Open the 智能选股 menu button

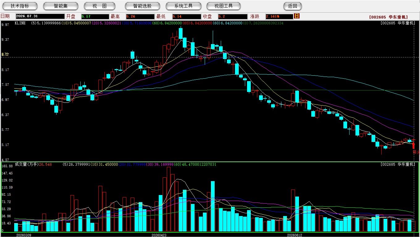coord(142,6)
